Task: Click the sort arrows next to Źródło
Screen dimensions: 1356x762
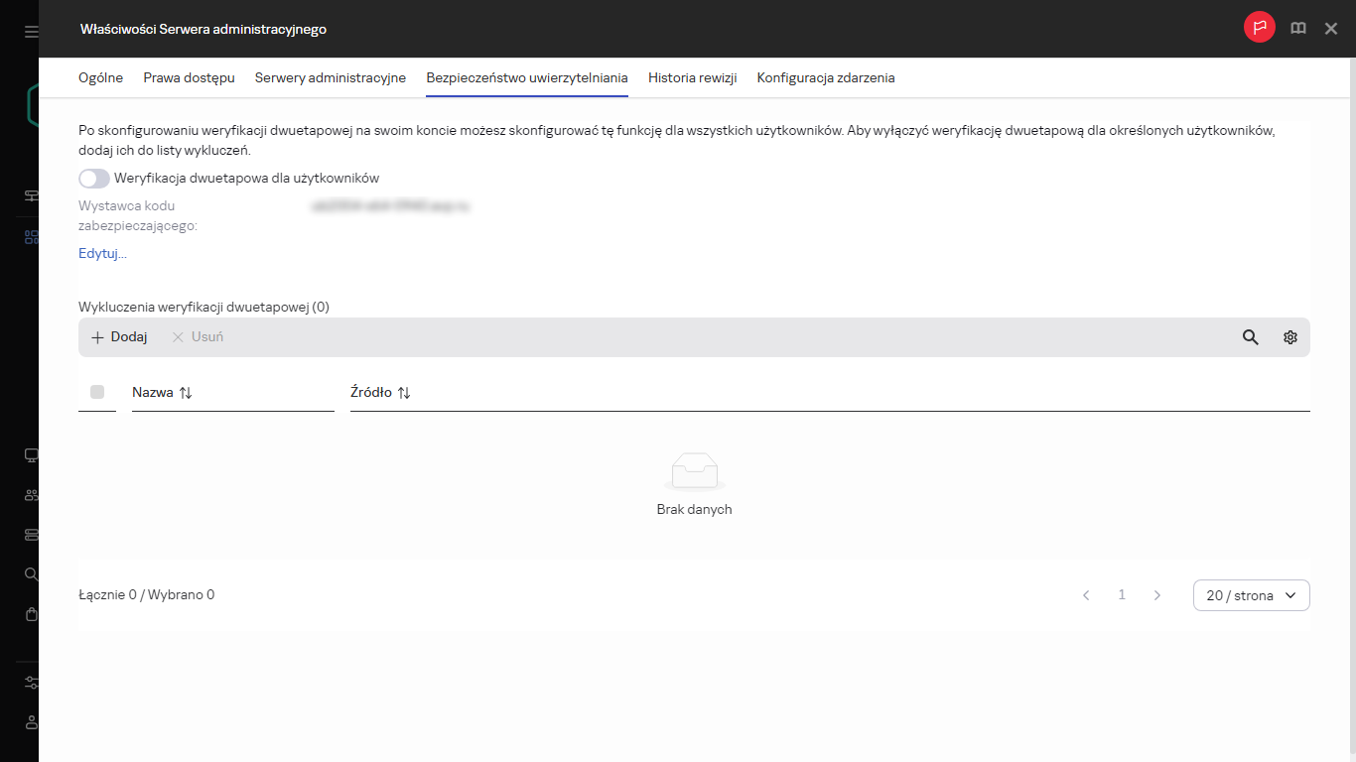Action: [404, 393]
